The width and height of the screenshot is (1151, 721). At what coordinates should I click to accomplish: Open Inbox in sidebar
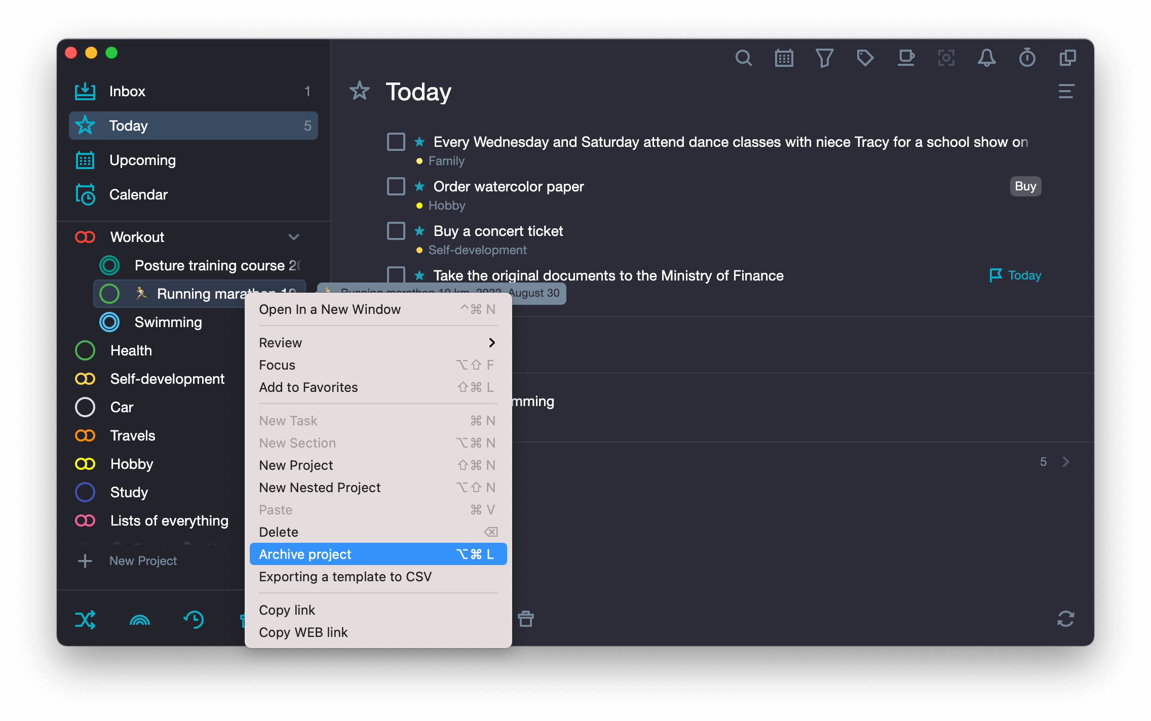pos(193,91)
